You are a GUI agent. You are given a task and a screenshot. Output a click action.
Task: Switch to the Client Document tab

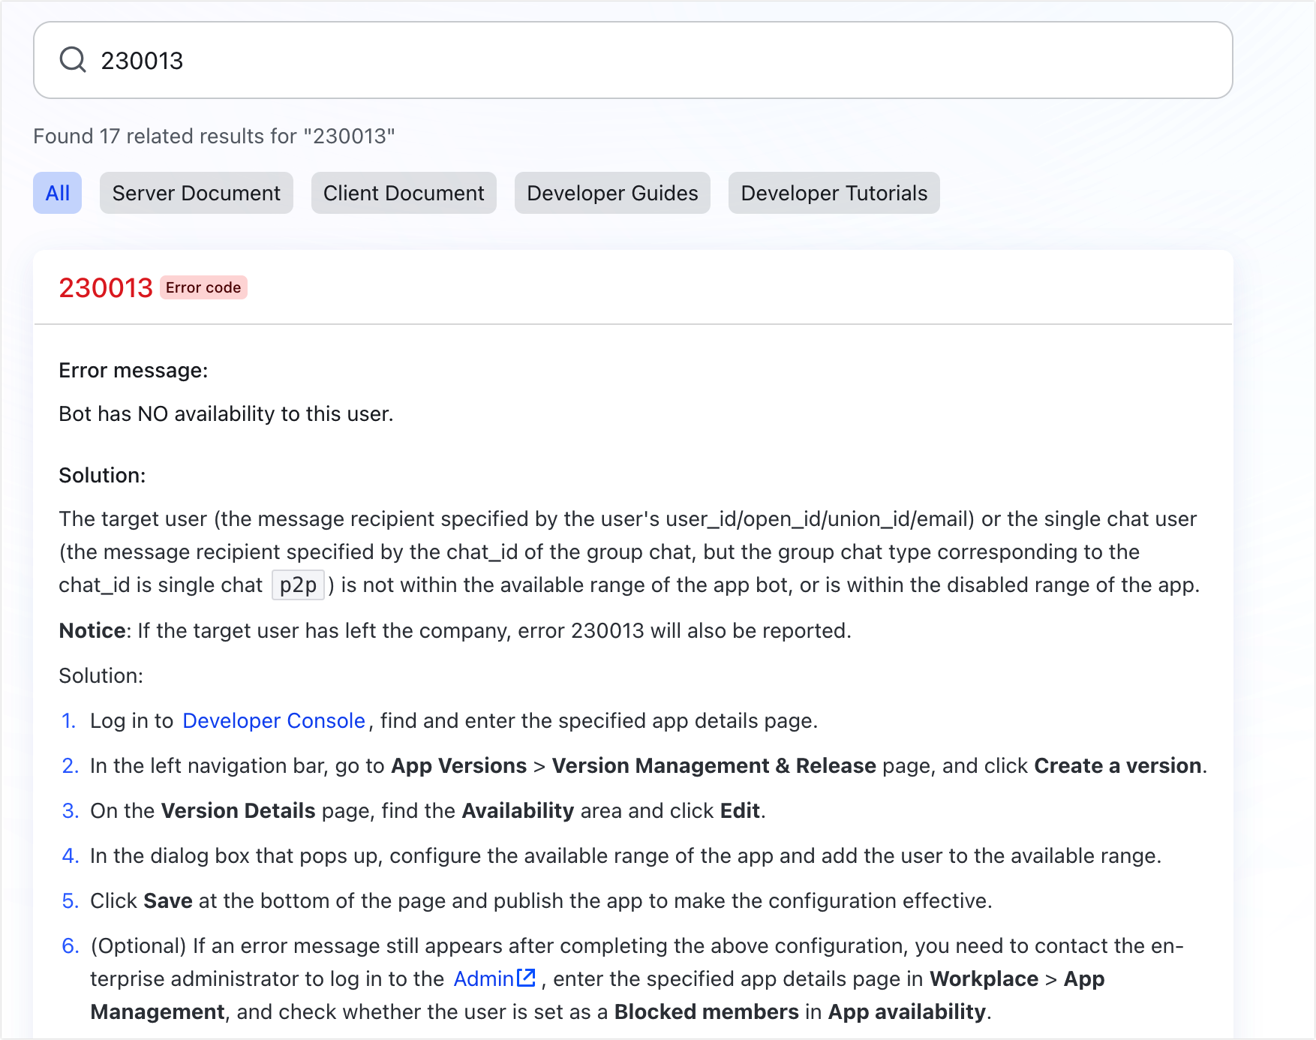click(404, 193)
